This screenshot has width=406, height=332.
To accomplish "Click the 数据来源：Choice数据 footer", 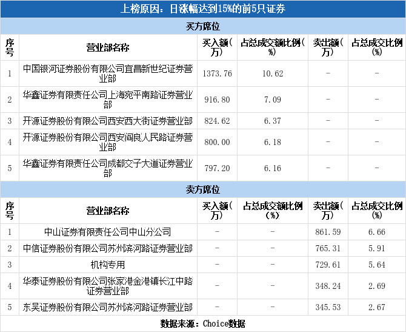I will click(x=203, y=324).
